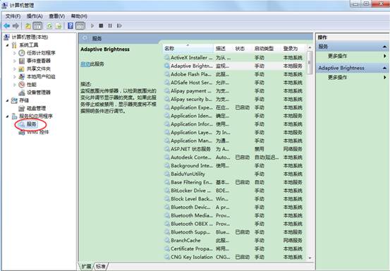Restart service using the restart toolbar icon

[119, 25]
